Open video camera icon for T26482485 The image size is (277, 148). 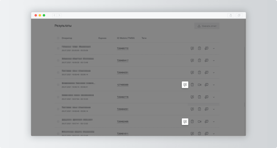pos(199,121)
